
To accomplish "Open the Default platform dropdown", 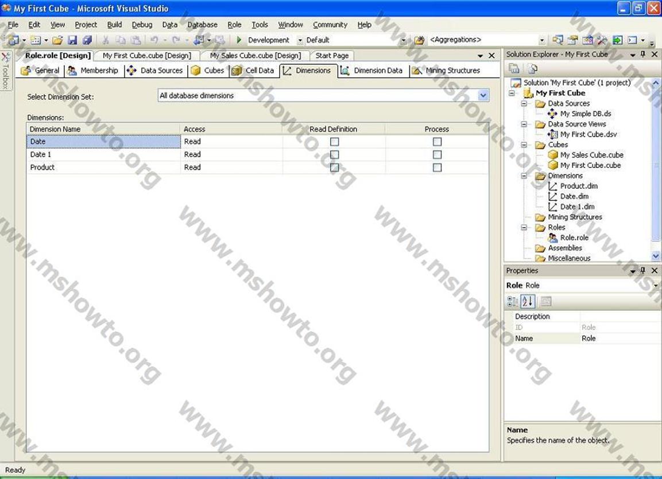I will (404, 41).
